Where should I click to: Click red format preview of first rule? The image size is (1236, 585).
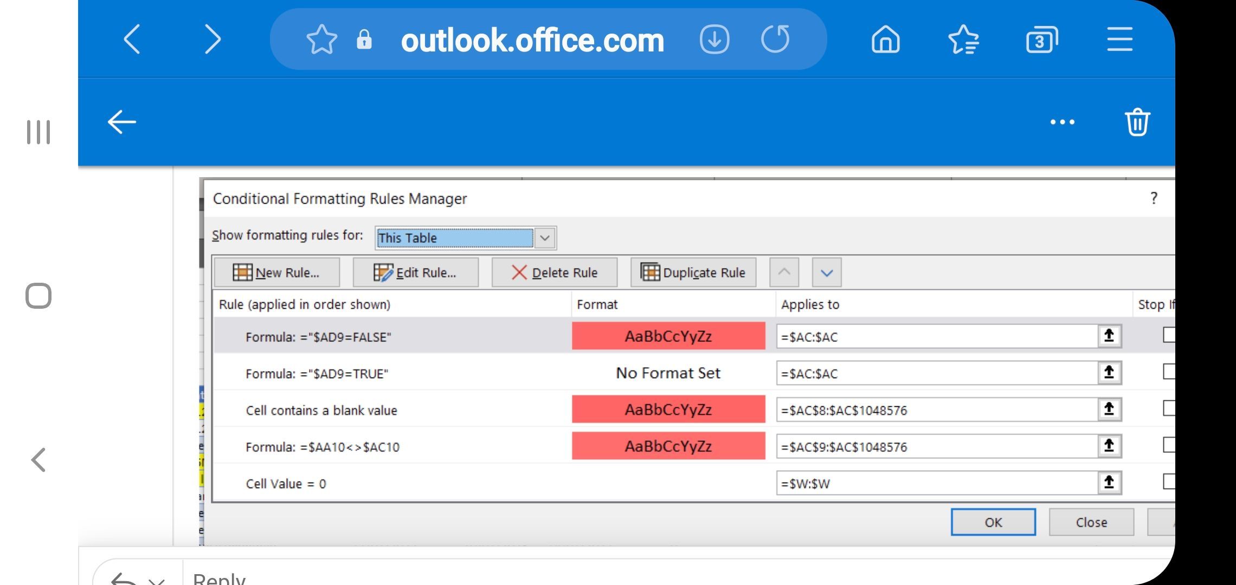668,336
